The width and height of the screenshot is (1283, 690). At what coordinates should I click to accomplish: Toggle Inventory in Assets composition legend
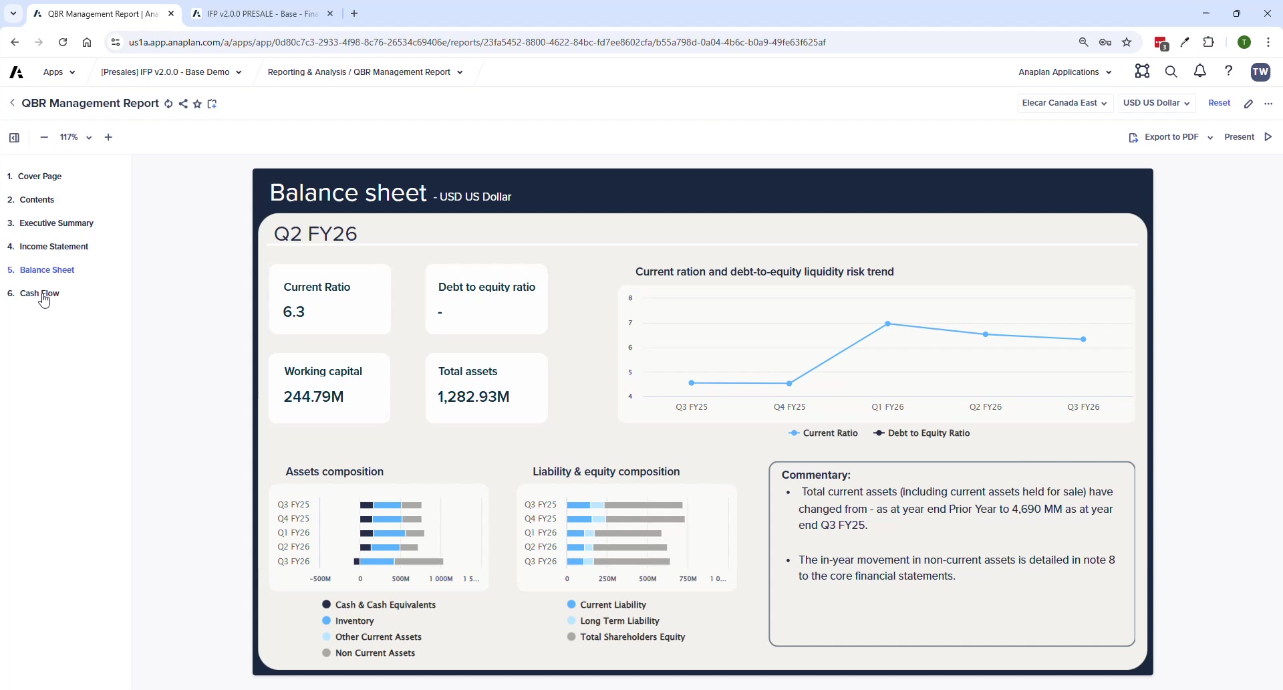(354, 620)
